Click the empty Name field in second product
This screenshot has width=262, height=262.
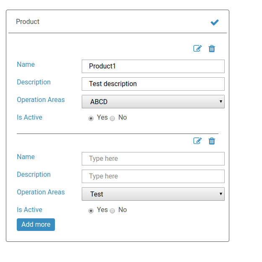point(153,159)
